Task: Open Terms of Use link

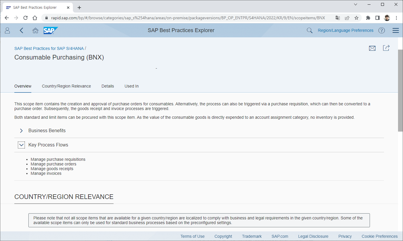Action: tap(193, 236)
